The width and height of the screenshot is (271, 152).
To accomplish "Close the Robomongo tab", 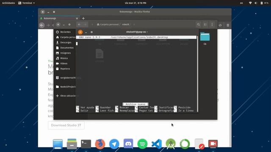I will coord(77,18).
